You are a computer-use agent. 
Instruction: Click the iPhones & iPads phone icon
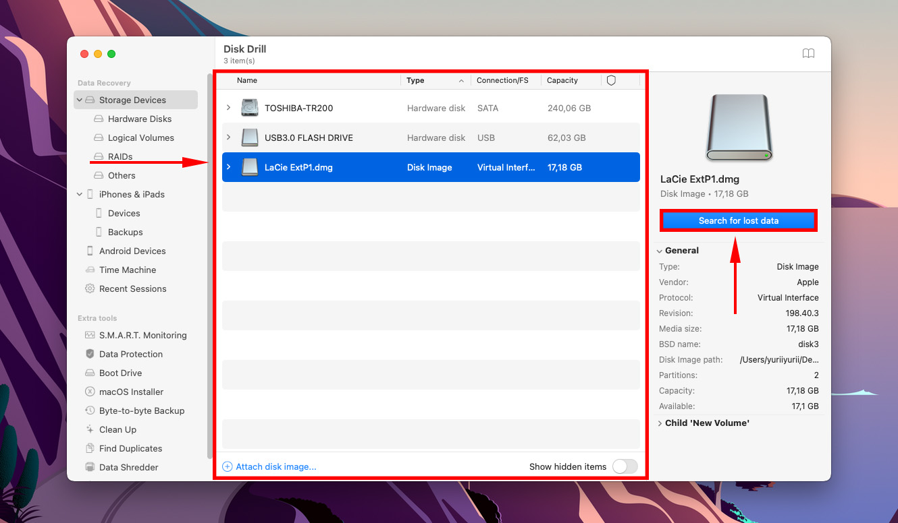(x=90, y=194)
